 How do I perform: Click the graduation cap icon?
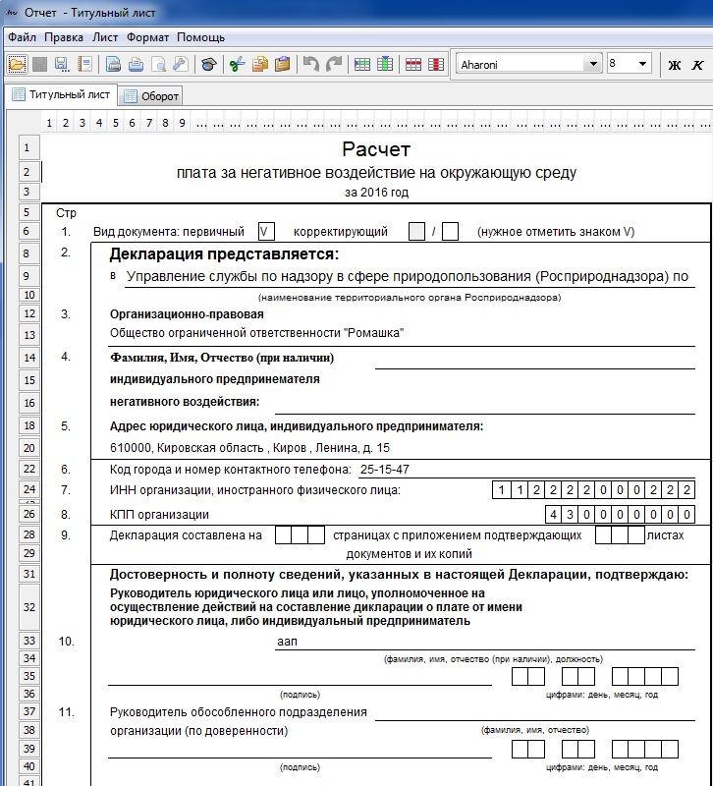(x=207, y=64)
